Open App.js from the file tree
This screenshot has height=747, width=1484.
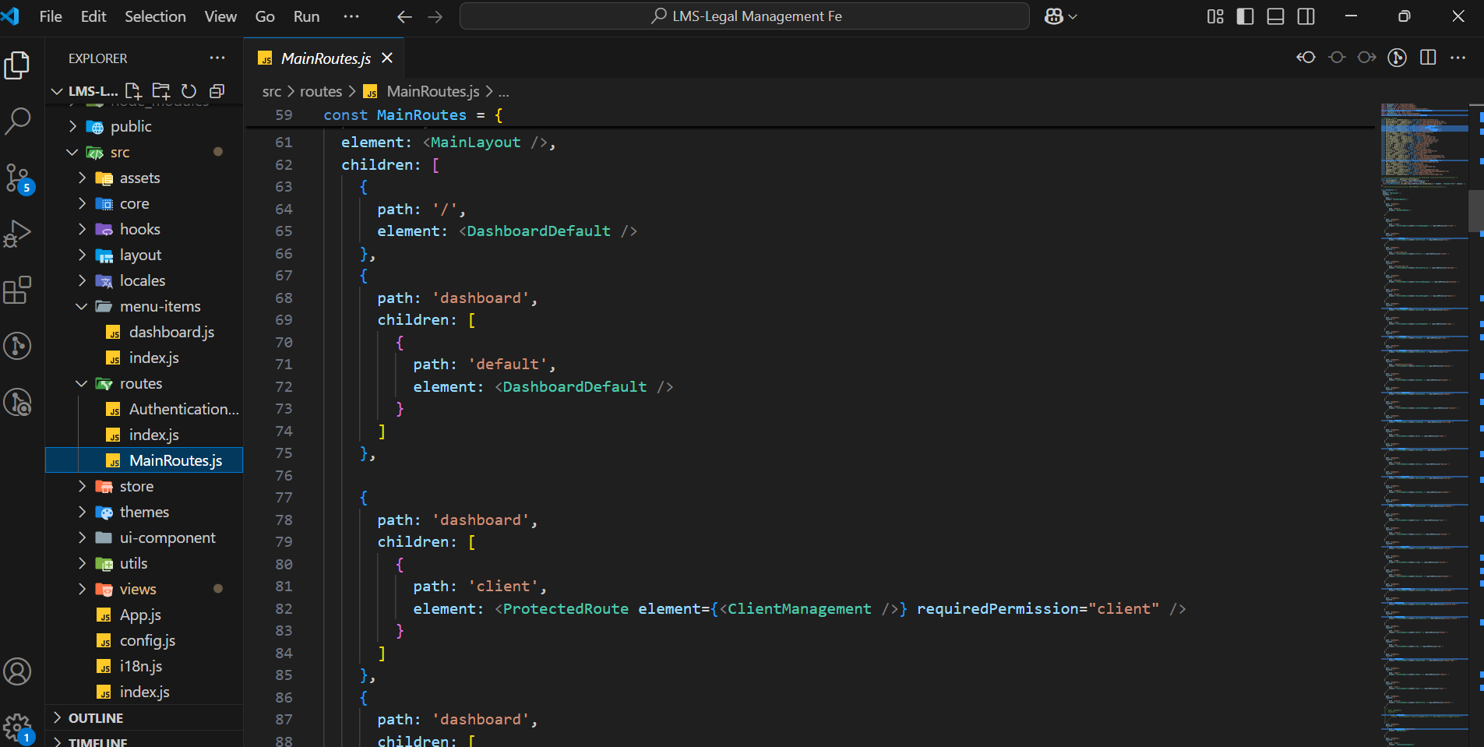(x=140, y=615)
